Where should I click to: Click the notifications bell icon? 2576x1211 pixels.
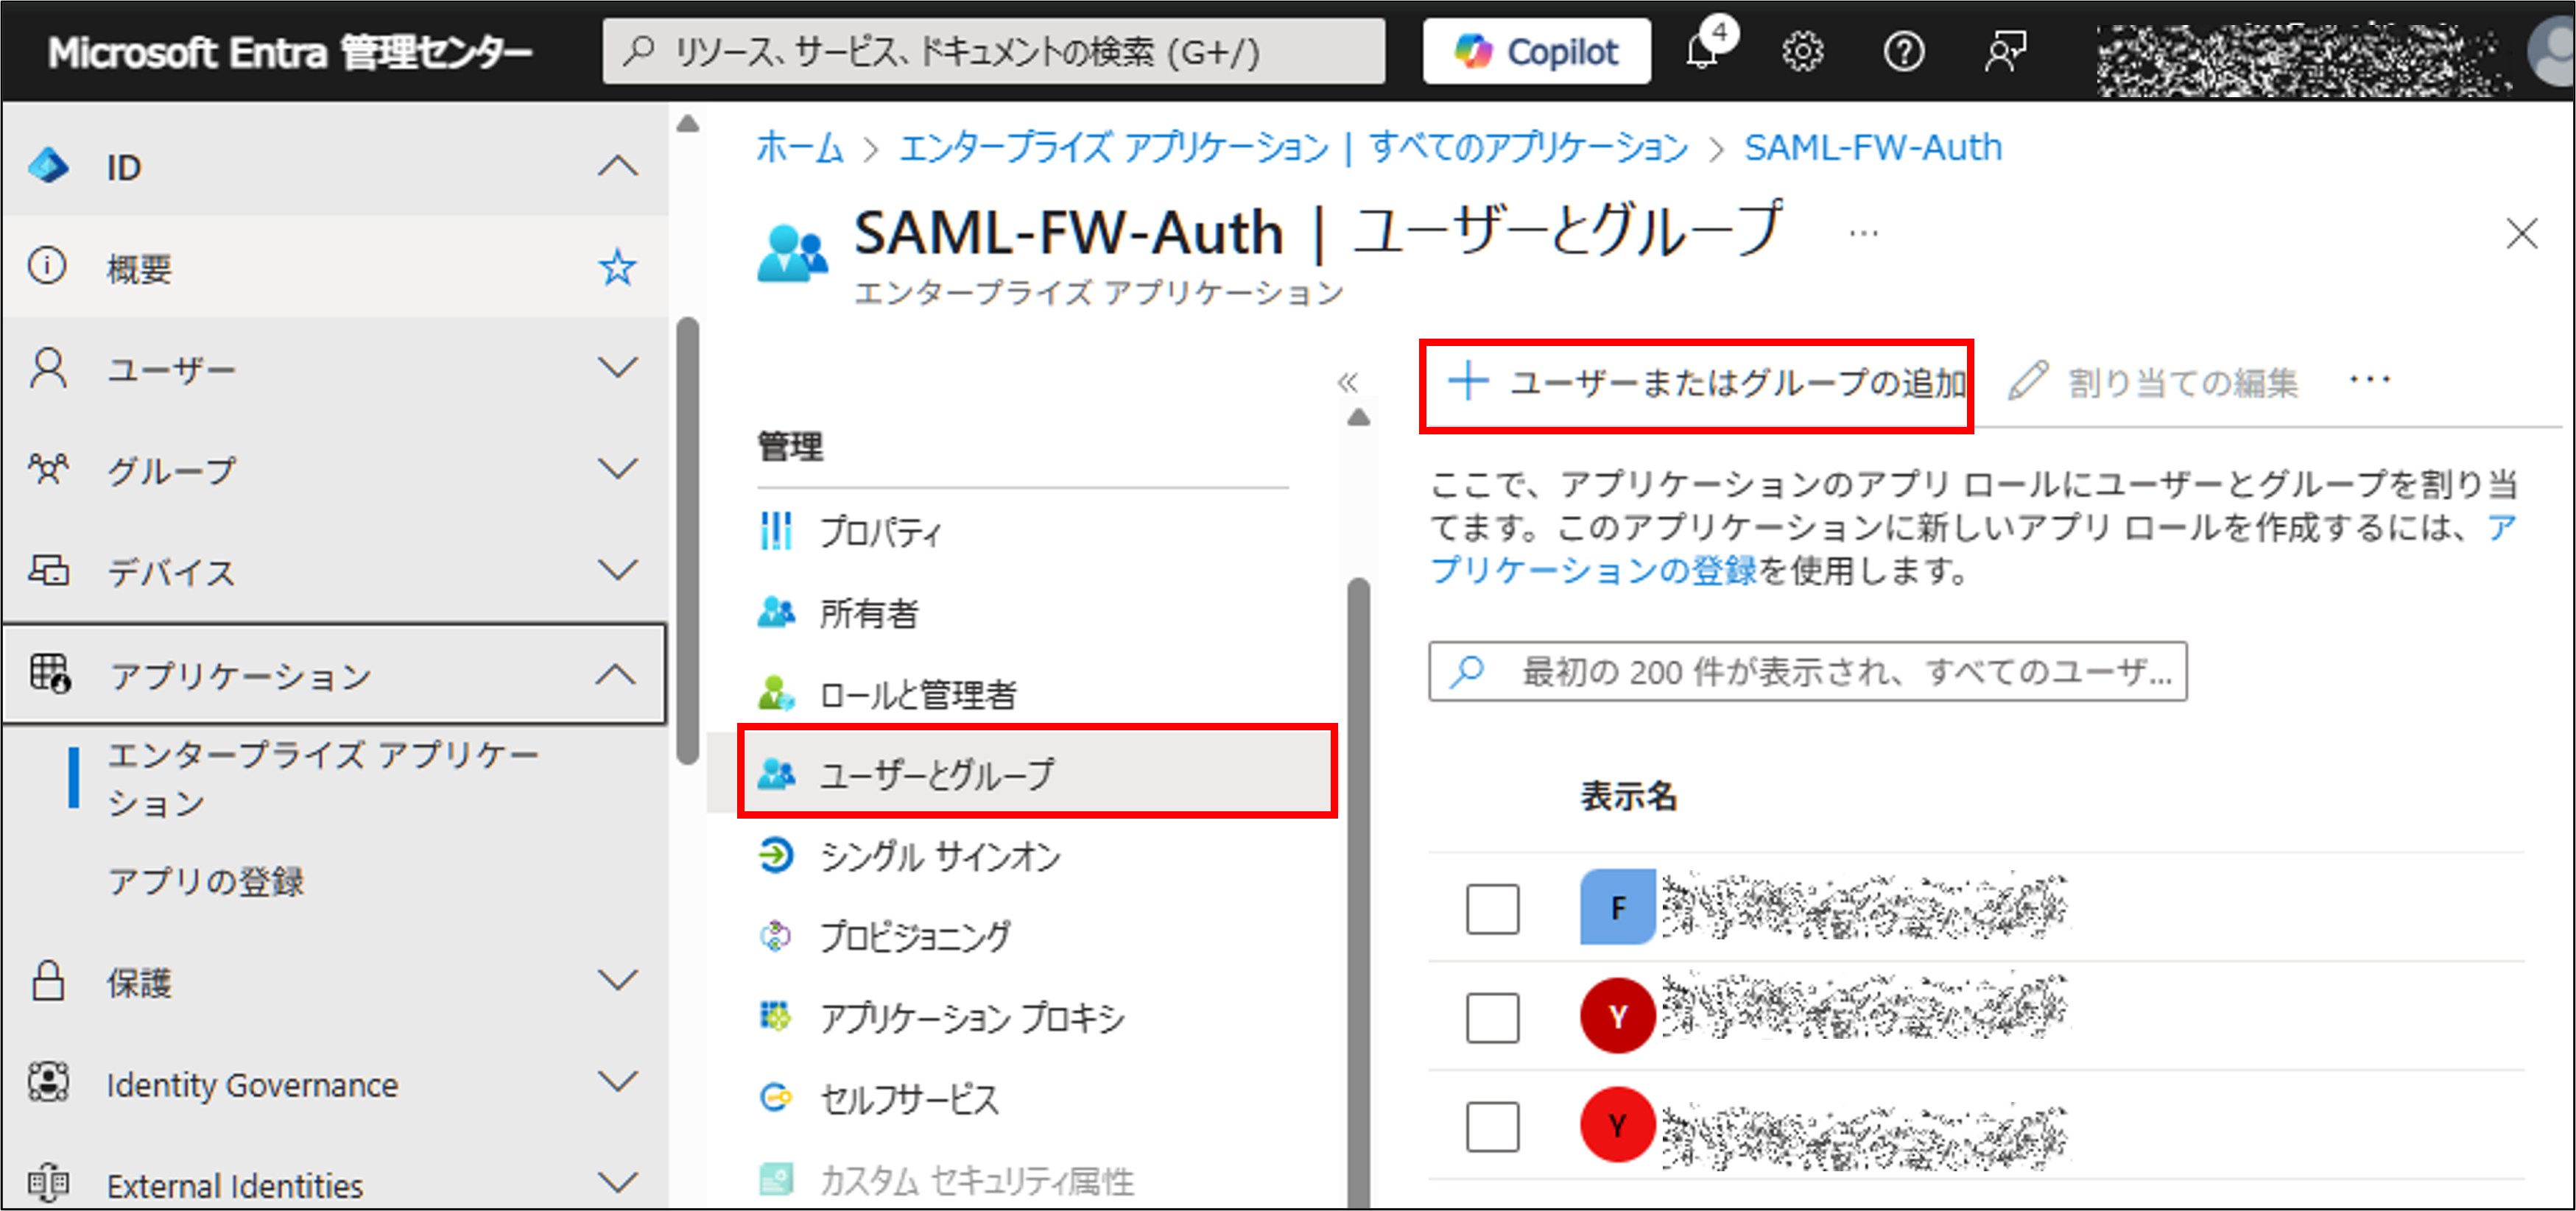pyautogui.click(x=1703, y=50)
